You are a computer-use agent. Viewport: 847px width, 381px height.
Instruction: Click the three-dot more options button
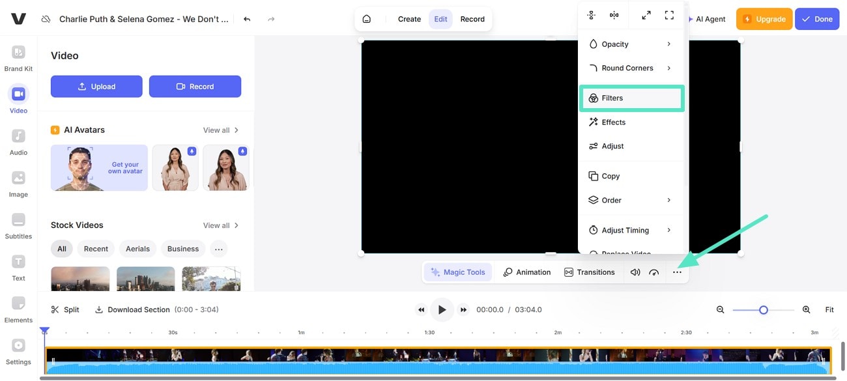677,272
